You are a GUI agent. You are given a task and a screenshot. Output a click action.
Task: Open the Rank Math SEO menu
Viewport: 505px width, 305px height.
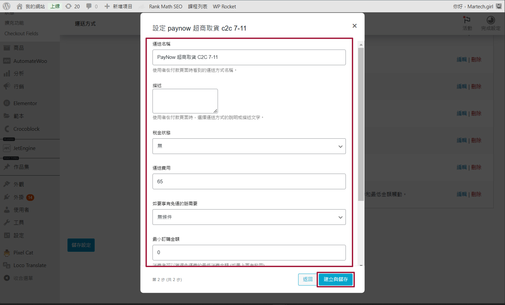(165, 6)
